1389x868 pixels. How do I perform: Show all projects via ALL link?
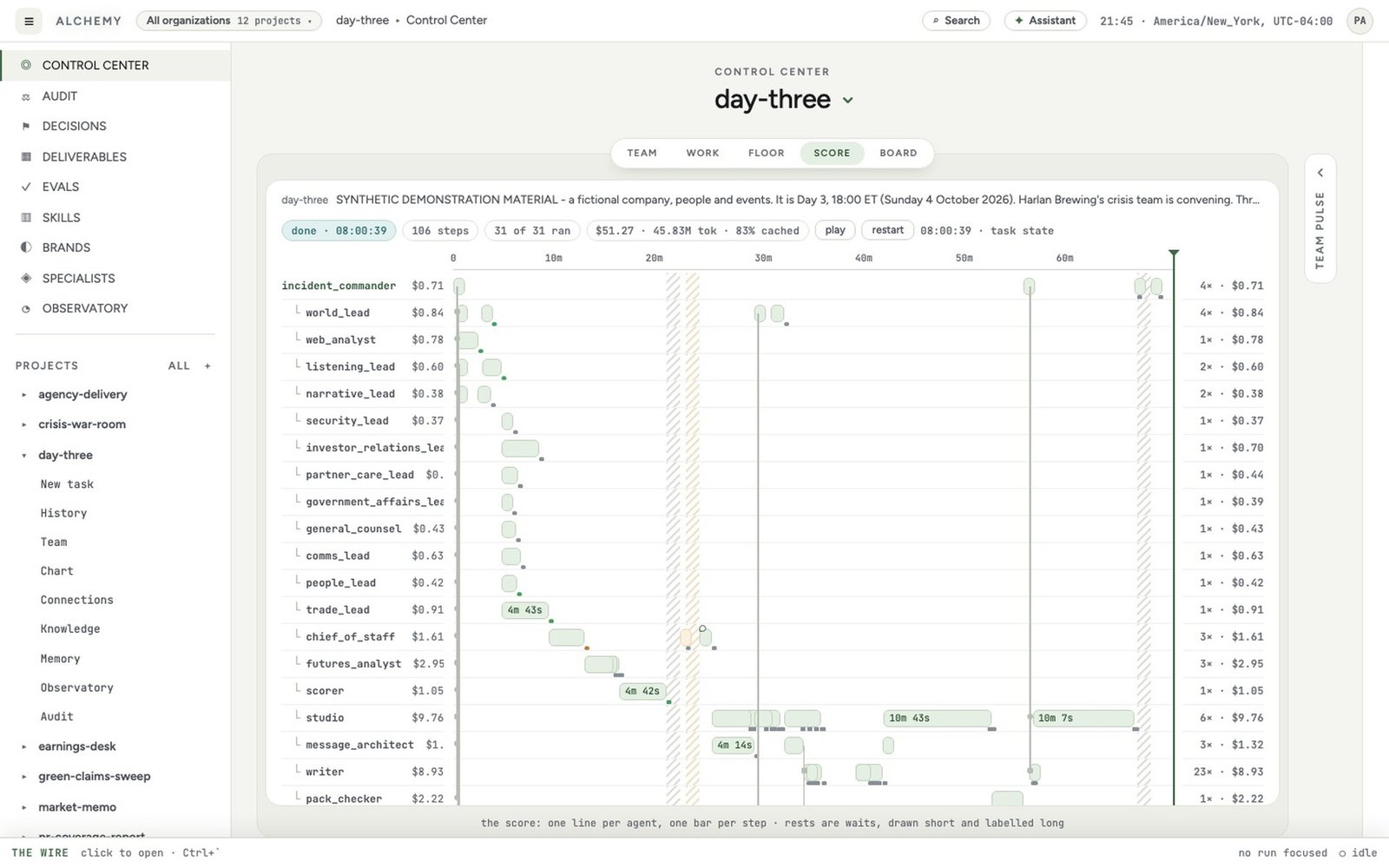[x=179, y=366]
